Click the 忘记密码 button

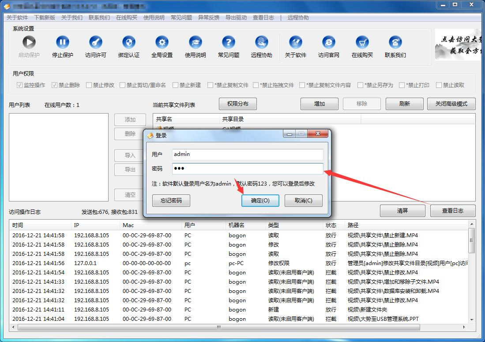click(171, 201)
